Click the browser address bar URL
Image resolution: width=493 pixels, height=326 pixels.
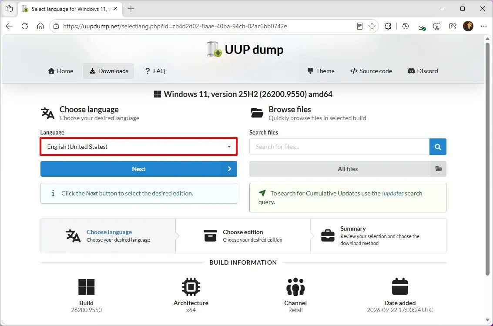pyautogui.click(x=175, y=26)
